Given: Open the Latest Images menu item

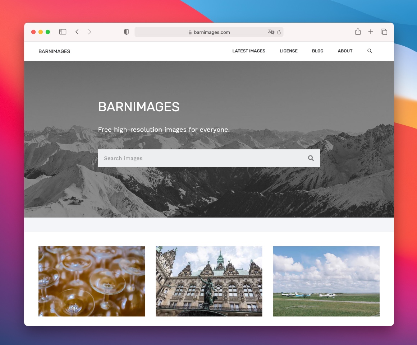Looking at the screenshot, I should (x=249, y=51).
